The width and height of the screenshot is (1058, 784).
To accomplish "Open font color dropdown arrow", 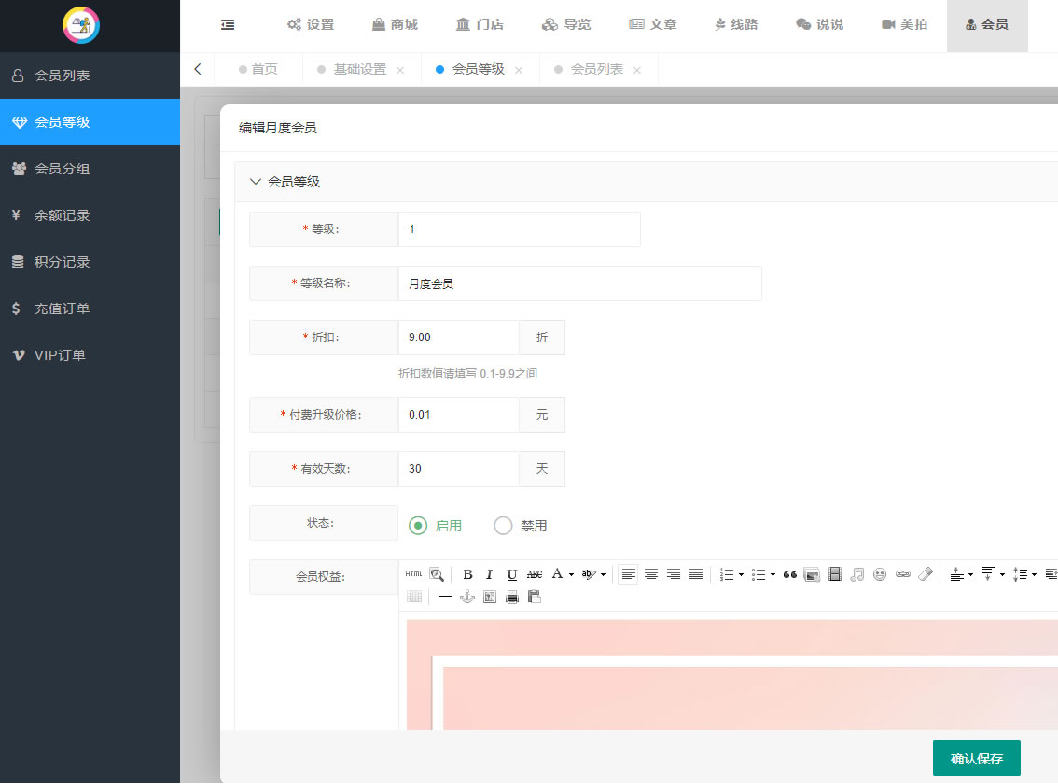I will (x=571, y=575).
